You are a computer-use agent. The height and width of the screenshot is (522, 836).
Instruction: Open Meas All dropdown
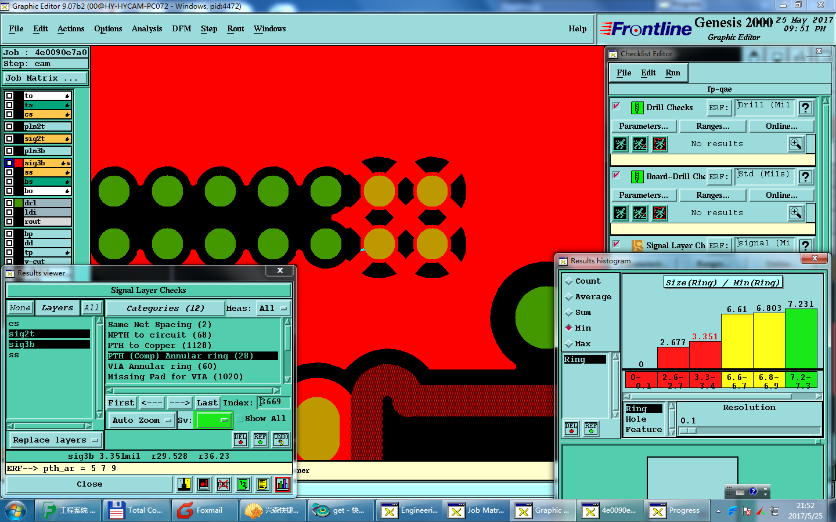point(273,309)
